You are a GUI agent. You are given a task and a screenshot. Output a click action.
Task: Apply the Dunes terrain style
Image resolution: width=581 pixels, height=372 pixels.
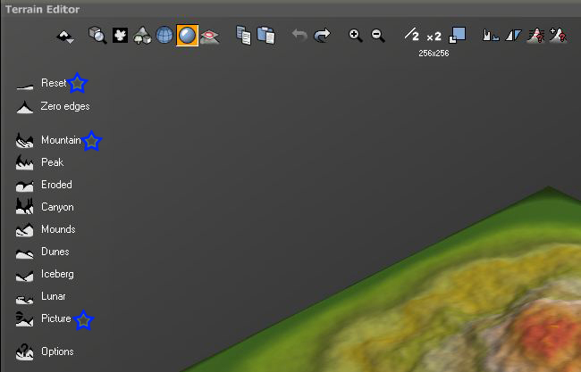click(42, 252)
